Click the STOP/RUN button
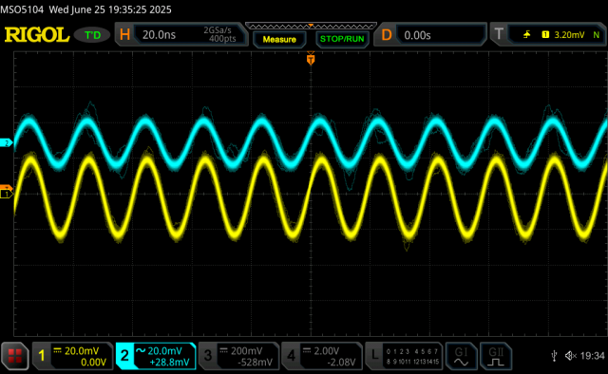This screenshot has height=374, width=608. pos(342,39)
